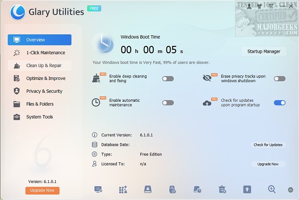Click the clipboard settings icon in bottom toolbar
This screenshot has height=200, width=299.
click(222, 189)
